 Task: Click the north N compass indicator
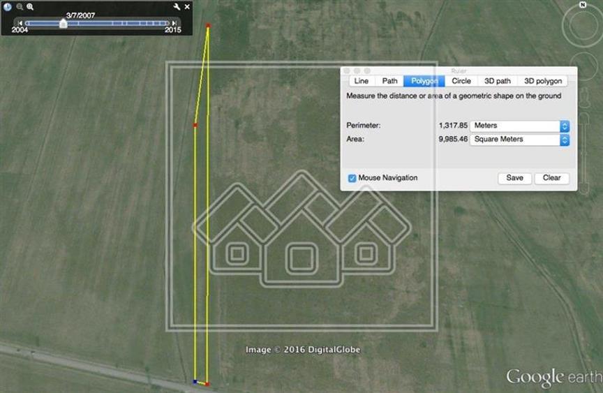[583, 5]
